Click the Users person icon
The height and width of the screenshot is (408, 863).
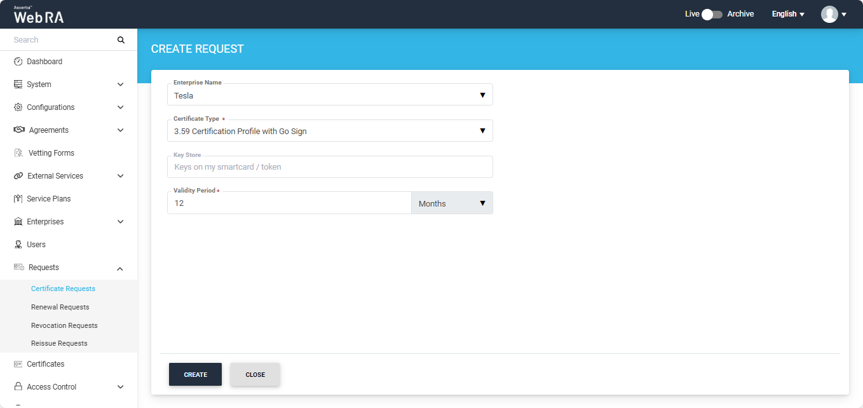[18, 245]
